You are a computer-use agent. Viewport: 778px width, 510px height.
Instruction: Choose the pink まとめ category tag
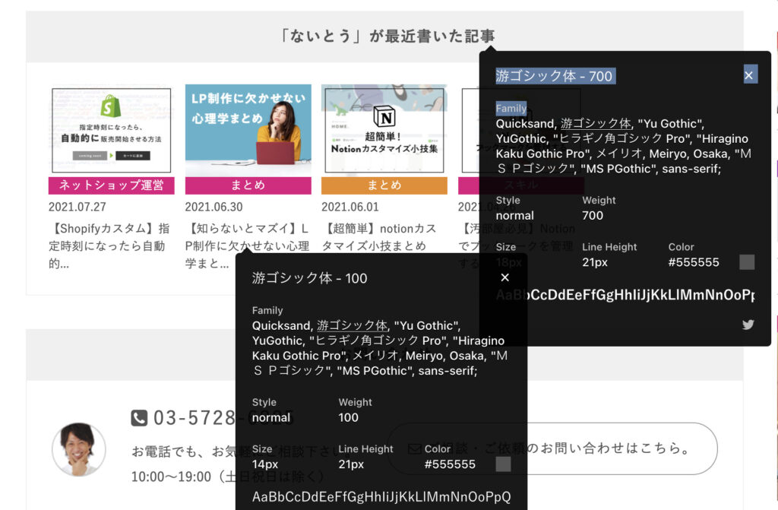(248, 185)
